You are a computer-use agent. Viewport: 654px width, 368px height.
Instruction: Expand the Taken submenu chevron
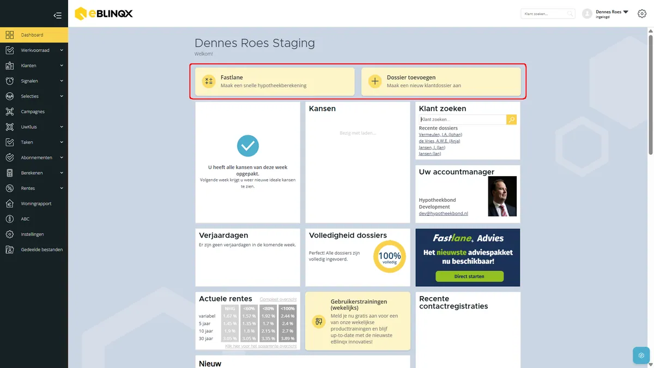(62, 142)
